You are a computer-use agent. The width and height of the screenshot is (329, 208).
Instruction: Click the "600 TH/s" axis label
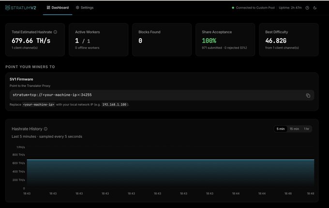(18, 163)
